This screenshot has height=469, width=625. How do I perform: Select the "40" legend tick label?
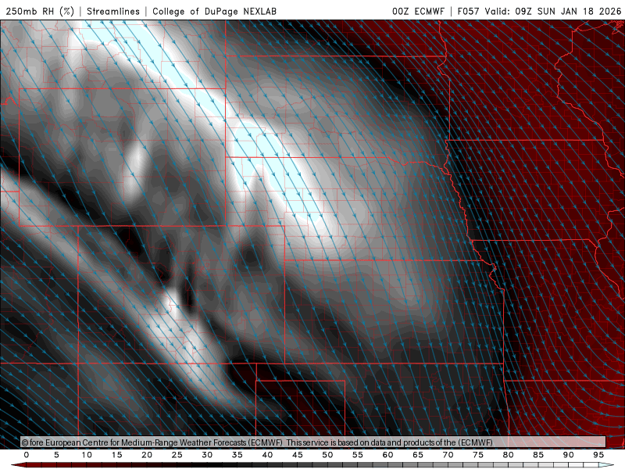[x=267, y=455]
